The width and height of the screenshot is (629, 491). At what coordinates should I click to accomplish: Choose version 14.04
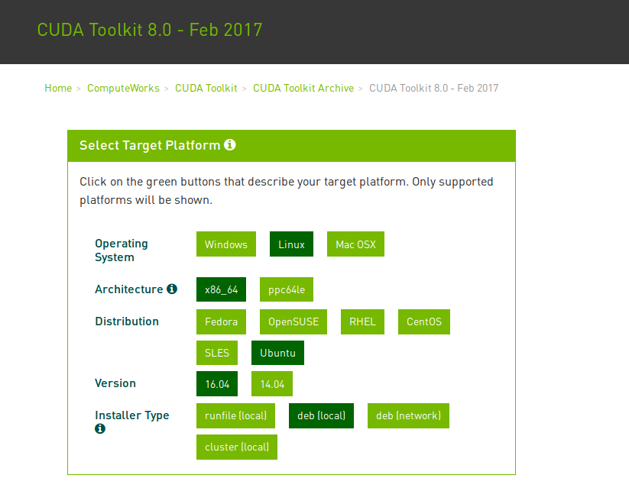coord(272,384)
